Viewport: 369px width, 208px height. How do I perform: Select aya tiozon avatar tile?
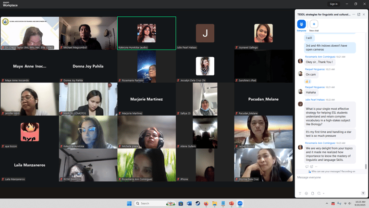[x=30, y=132]
